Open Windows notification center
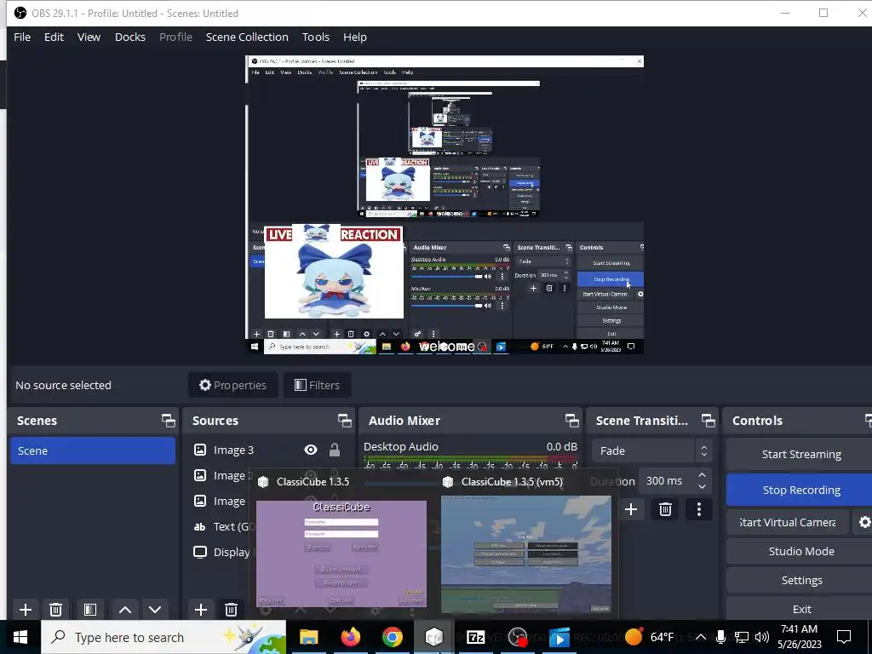This screenshot has height=654, width=872. pyautogui.click(x=844, y=637)
